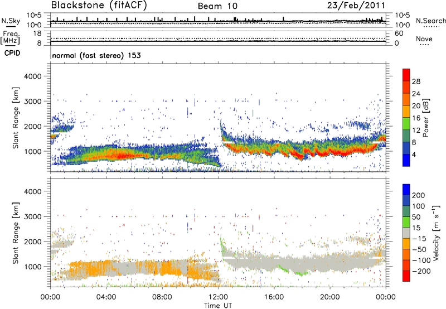Click the 'Nave' legend label
446x309 pixels.
pyautogui.click(x=424, y=39)
